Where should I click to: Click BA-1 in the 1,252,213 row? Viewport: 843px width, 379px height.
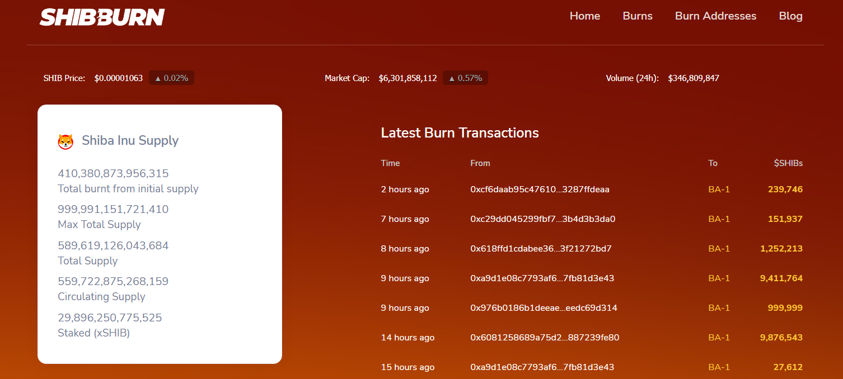719,249
